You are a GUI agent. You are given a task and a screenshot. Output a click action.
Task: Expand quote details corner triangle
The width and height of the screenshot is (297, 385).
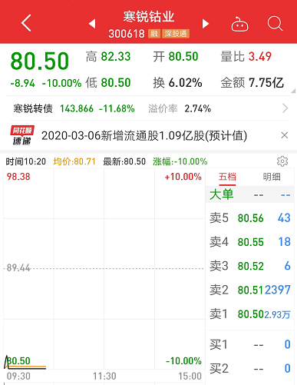[x=293, y=91]
